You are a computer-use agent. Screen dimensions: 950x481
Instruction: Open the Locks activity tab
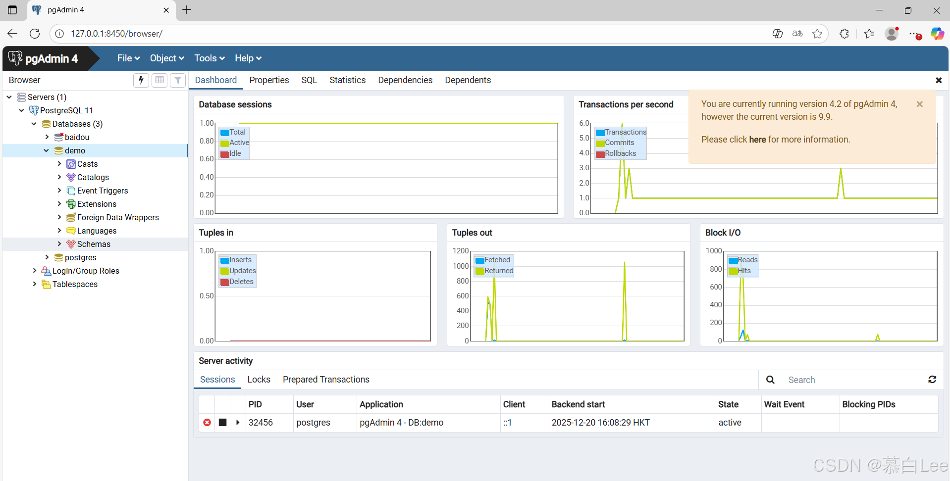click(259, 380)
